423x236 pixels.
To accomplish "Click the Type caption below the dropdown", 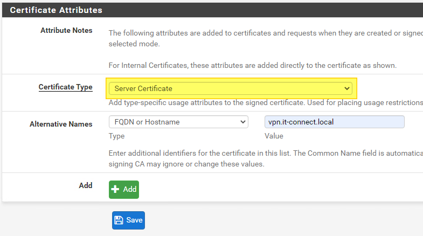I will [116, 136].
